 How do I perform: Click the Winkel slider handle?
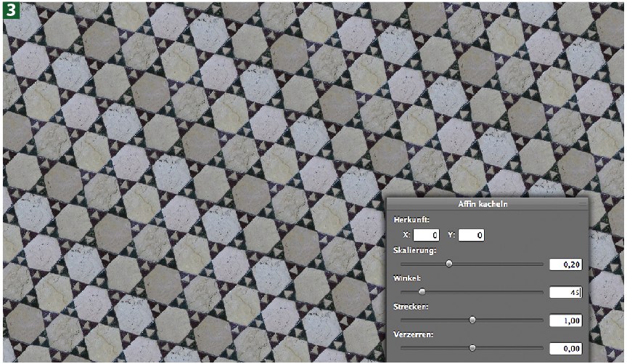coord(422,292)
